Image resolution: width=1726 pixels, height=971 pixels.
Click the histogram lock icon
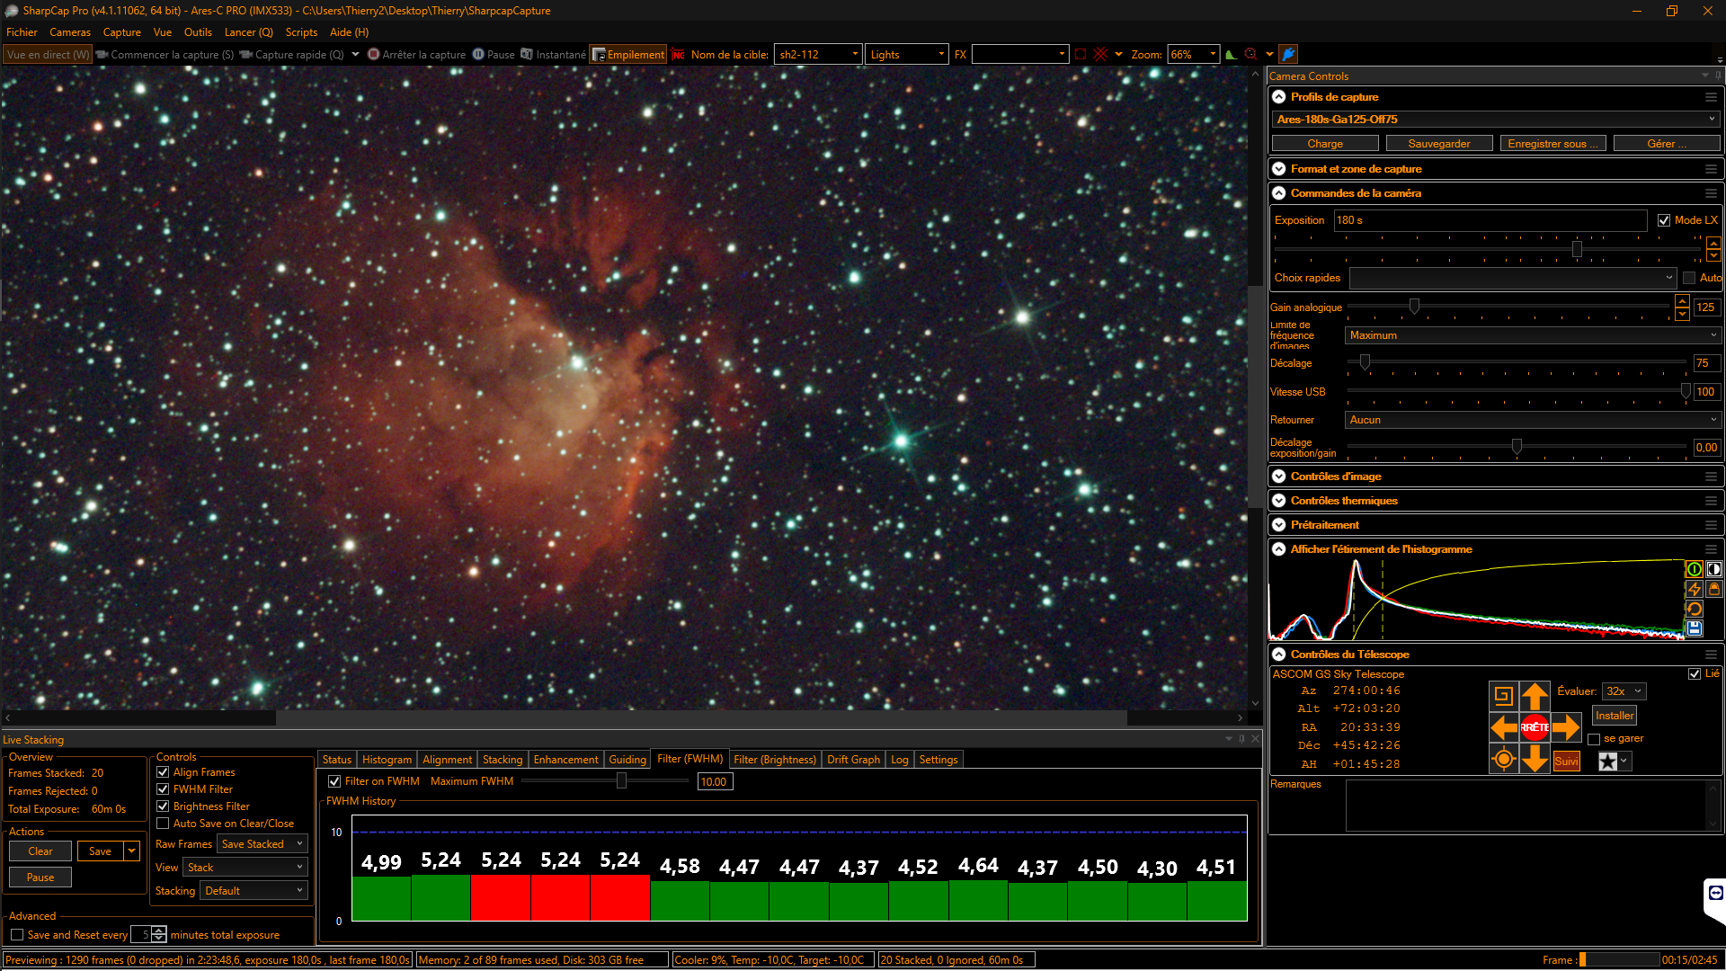pyautogui.click(x=1713, y=589)
